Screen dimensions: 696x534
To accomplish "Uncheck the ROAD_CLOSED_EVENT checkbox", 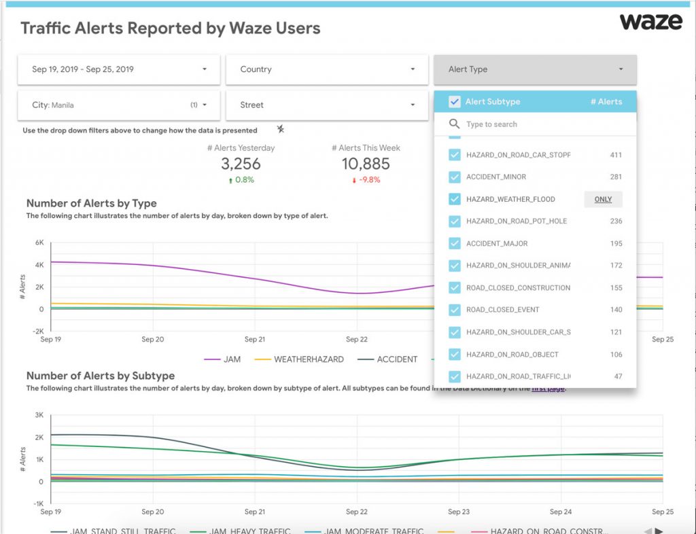I will [455, 310].
